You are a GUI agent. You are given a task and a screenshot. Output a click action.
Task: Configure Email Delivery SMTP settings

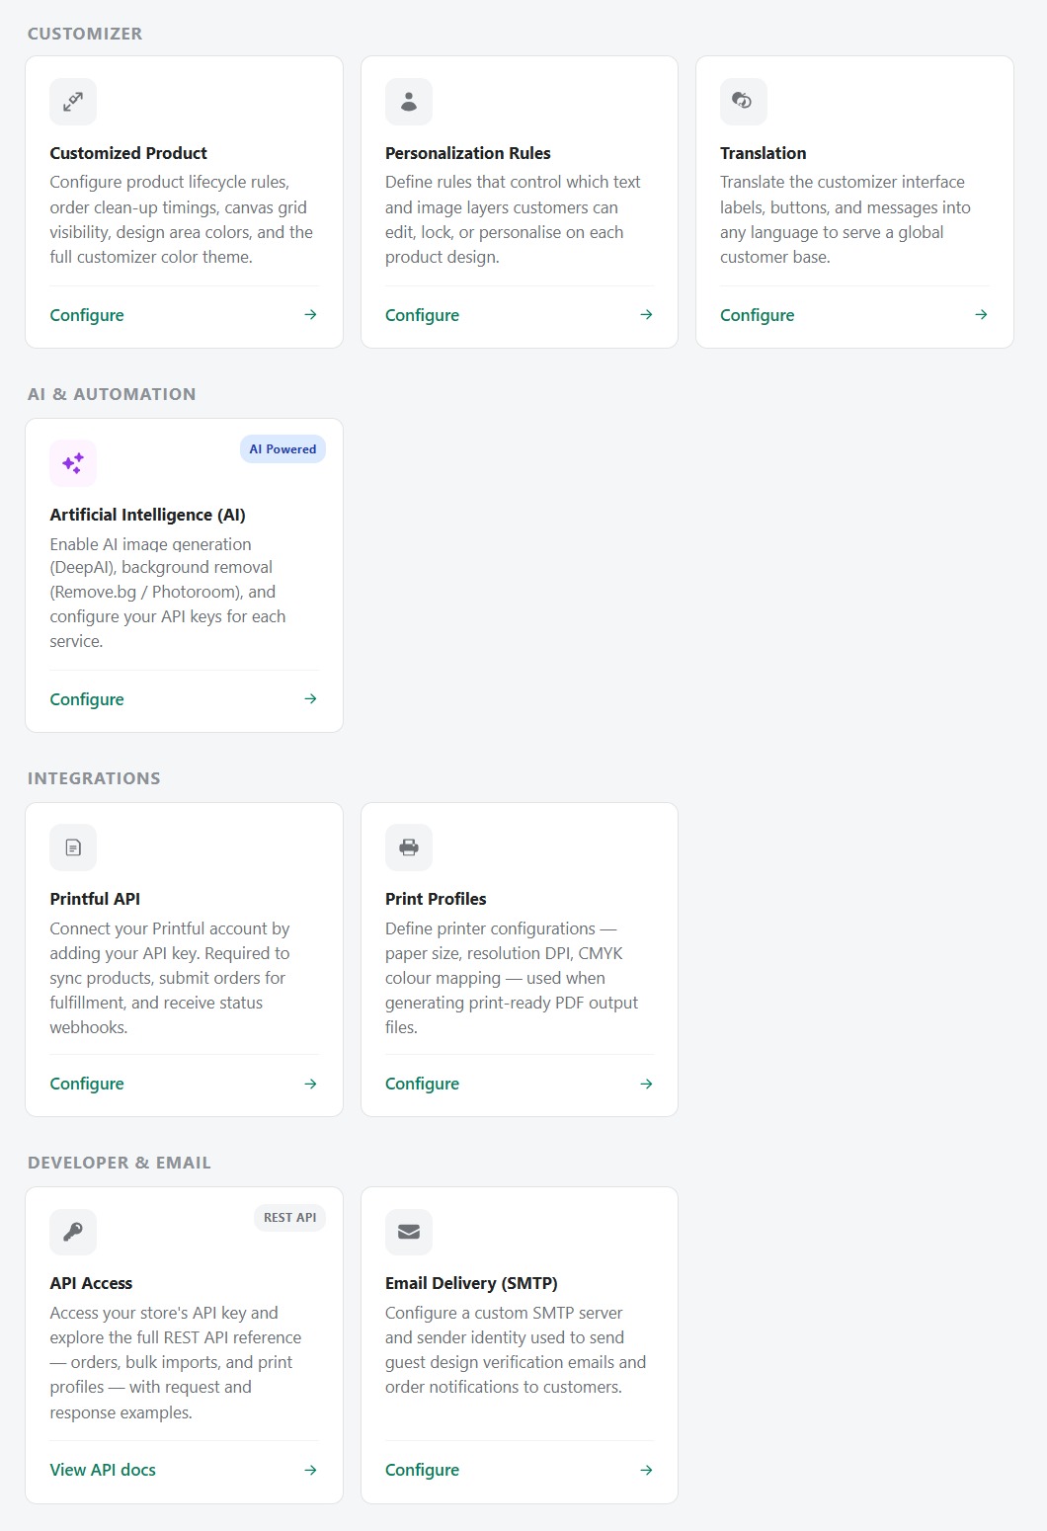coord(422,1470)
